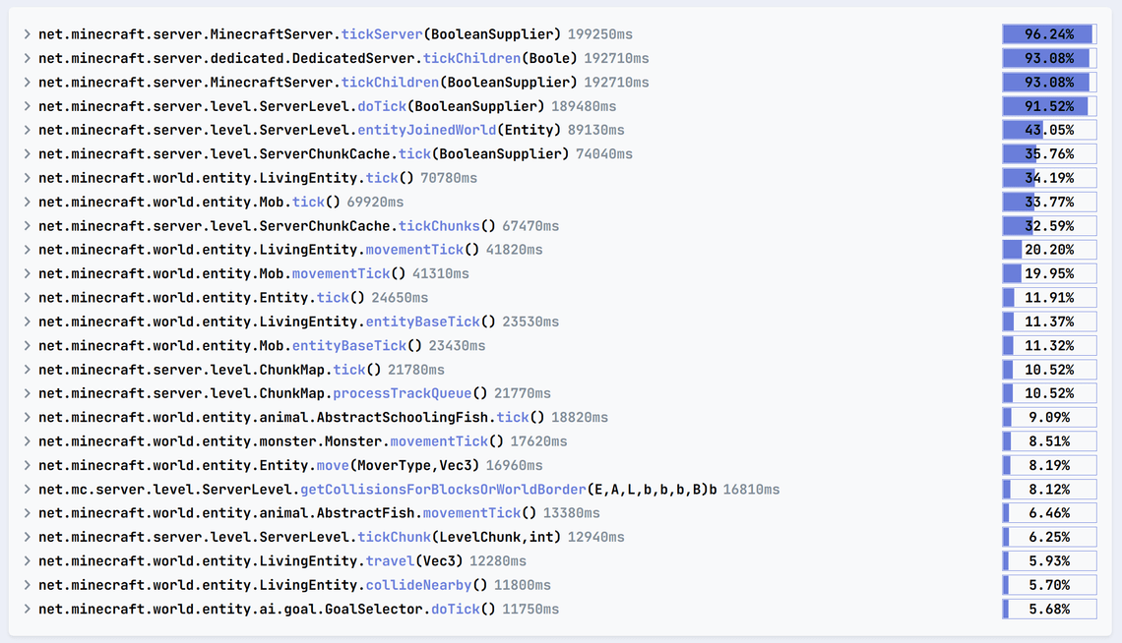Expand the DedicatedServer.tickChildren chevron arrow

(27, 58)
